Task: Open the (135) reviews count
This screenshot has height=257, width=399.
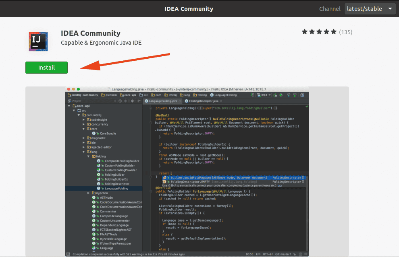Action: [x=345, y=32]
